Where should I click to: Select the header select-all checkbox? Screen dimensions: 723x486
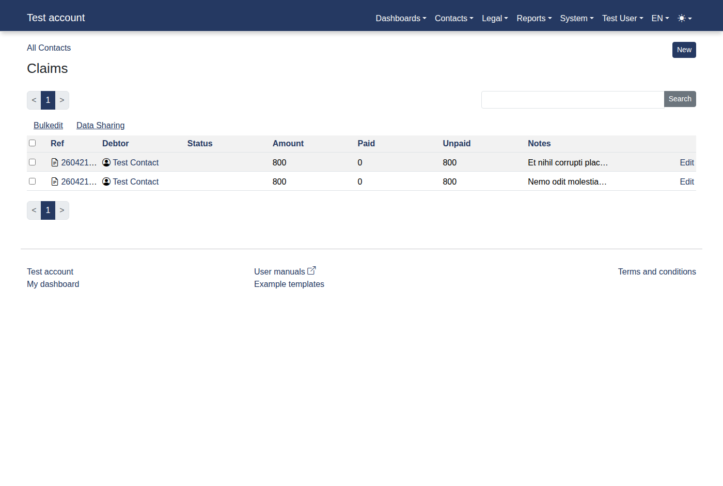click(x=33, y=143)
